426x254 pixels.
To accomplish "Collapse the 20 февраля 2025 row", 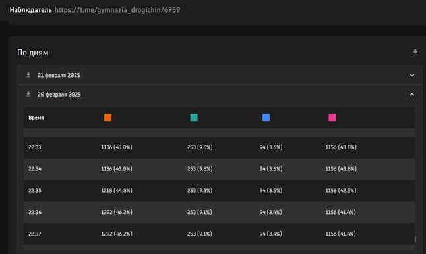I will coord(412,95).
